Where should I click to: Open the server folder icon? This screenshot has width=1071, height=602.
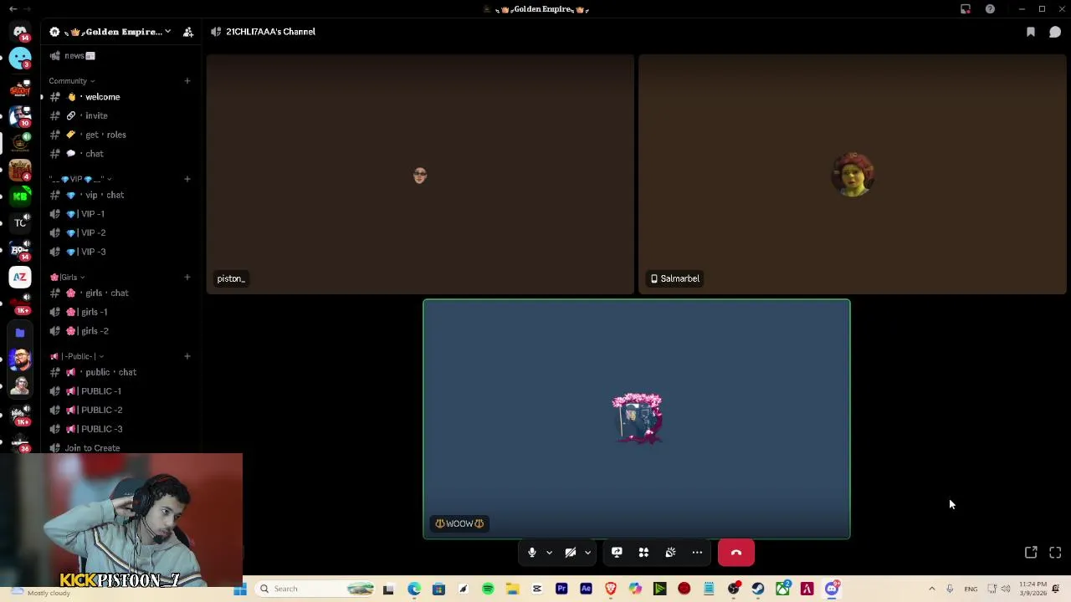[20, 332]
